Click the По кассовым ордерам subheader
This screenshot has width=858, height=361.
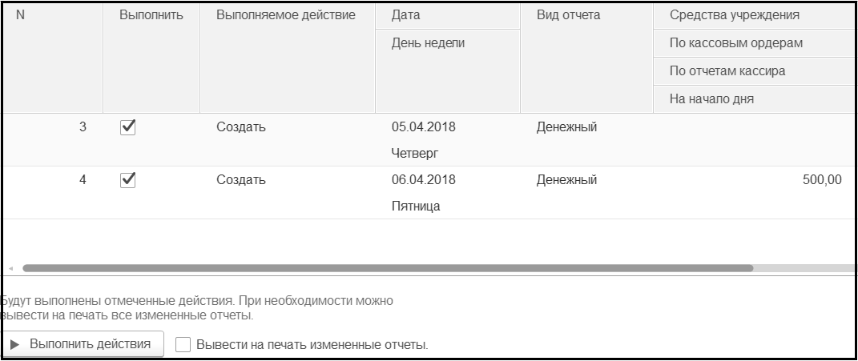735,43
